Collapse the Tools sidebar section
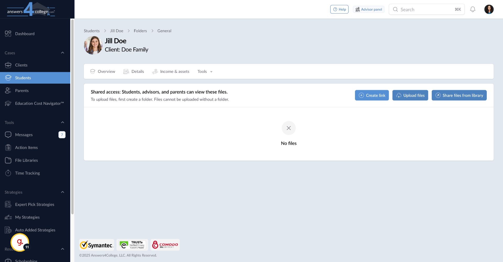503x262 pixels. pyautogui.click(x=63, y=123)
